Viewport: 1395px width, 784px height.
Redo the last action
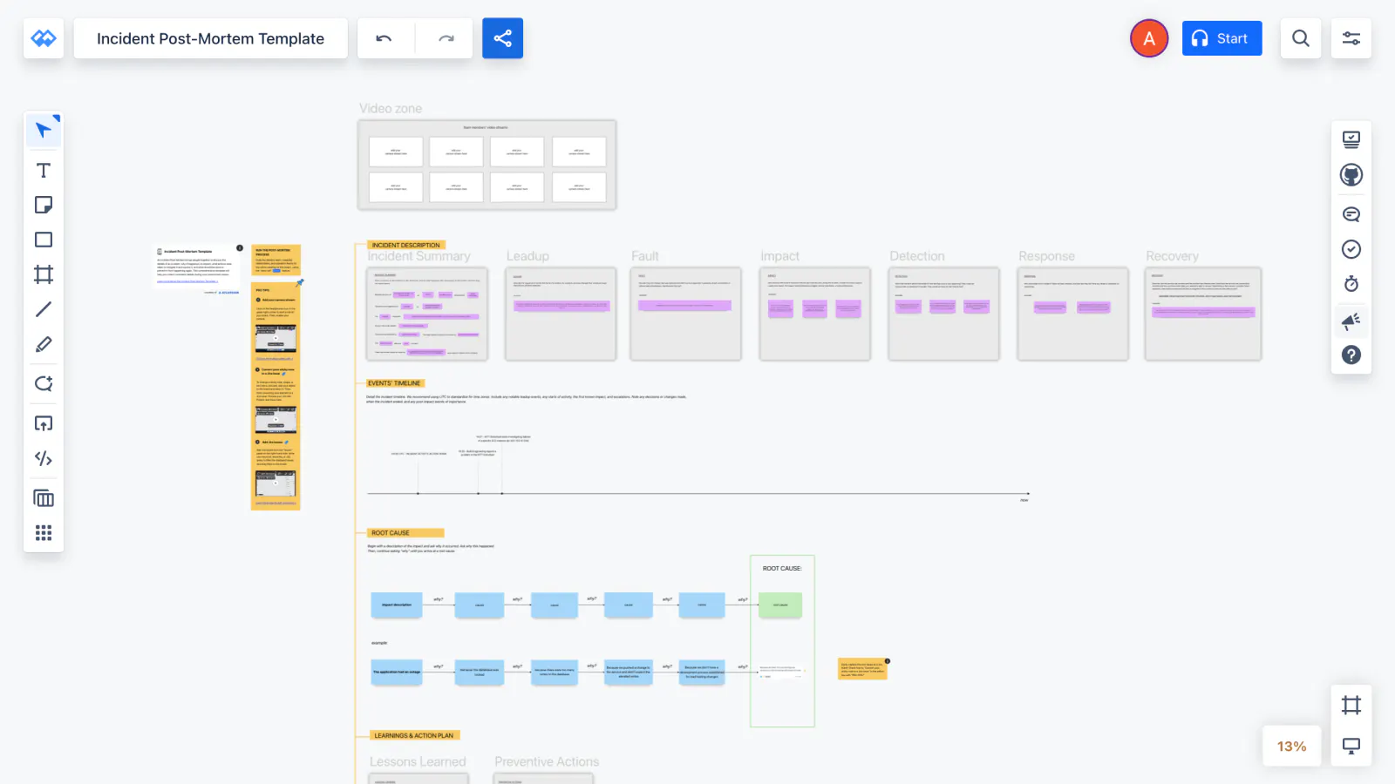[446, 38]
